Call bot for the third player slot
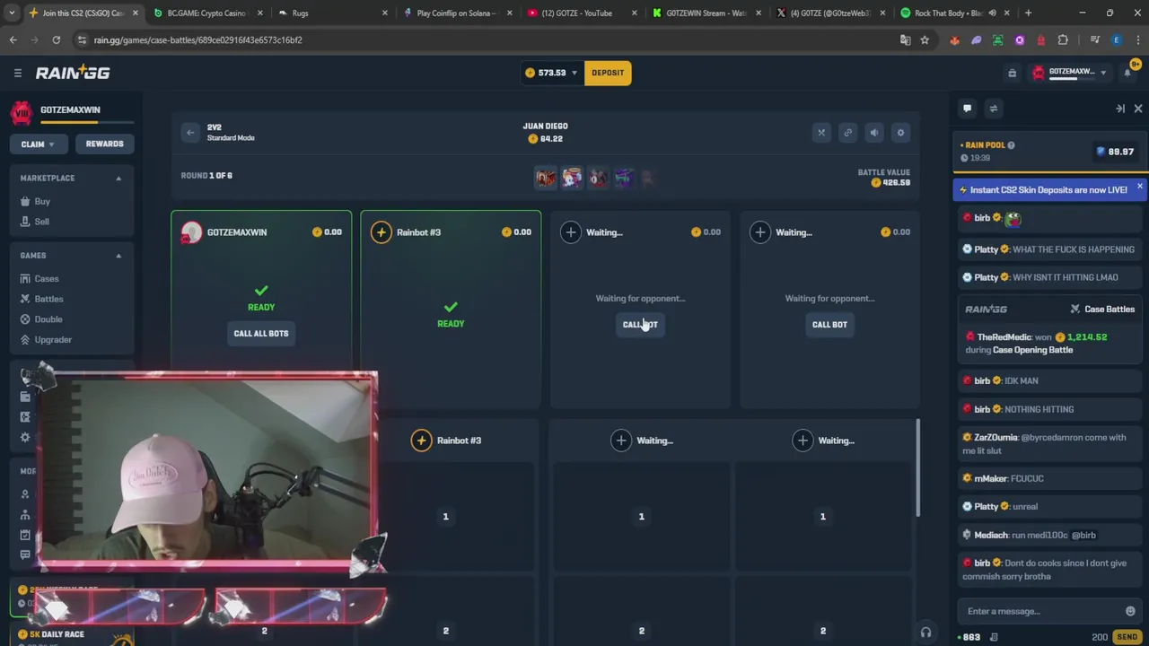 (x=640, y=324)
